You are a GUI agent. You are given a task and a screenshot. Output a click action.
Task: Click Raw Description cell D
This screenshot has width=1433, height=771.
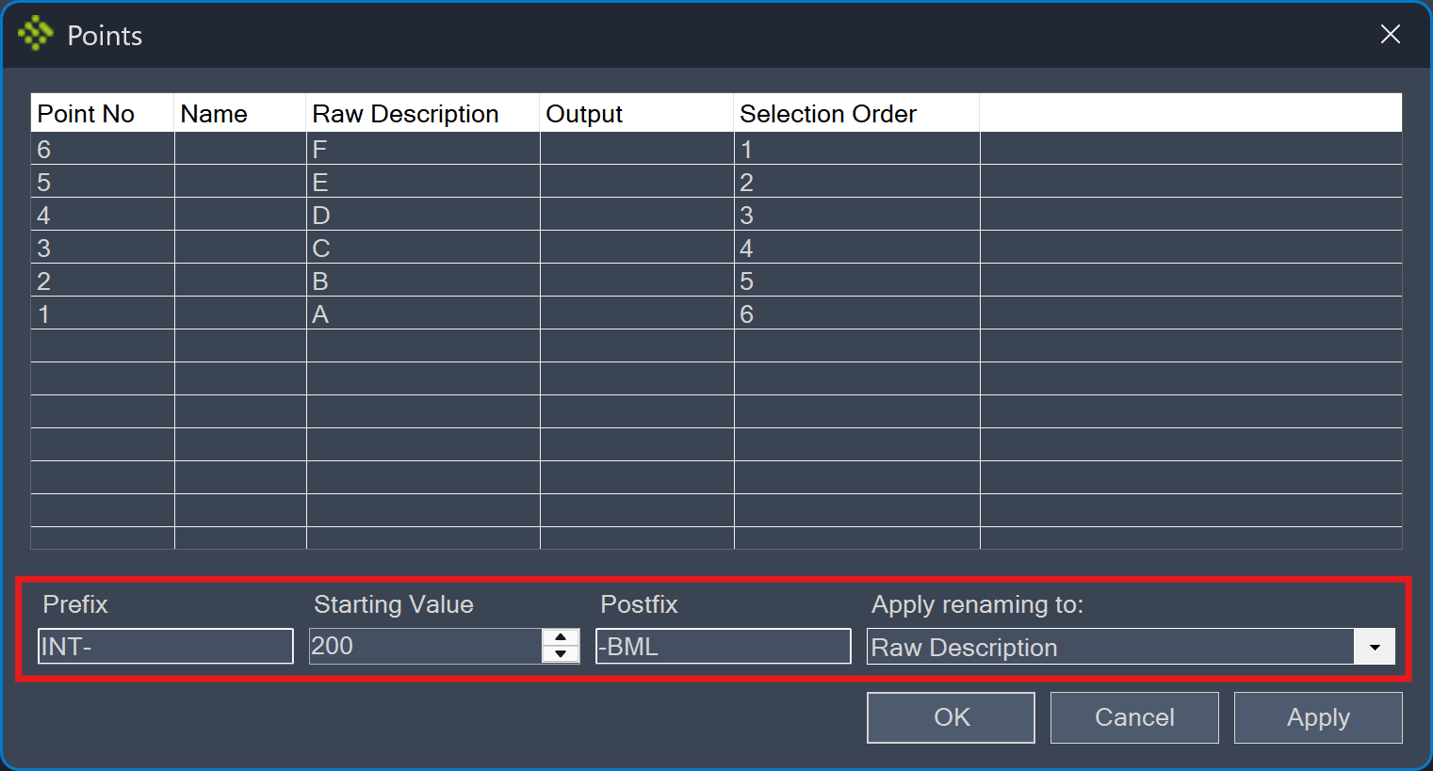423,215
